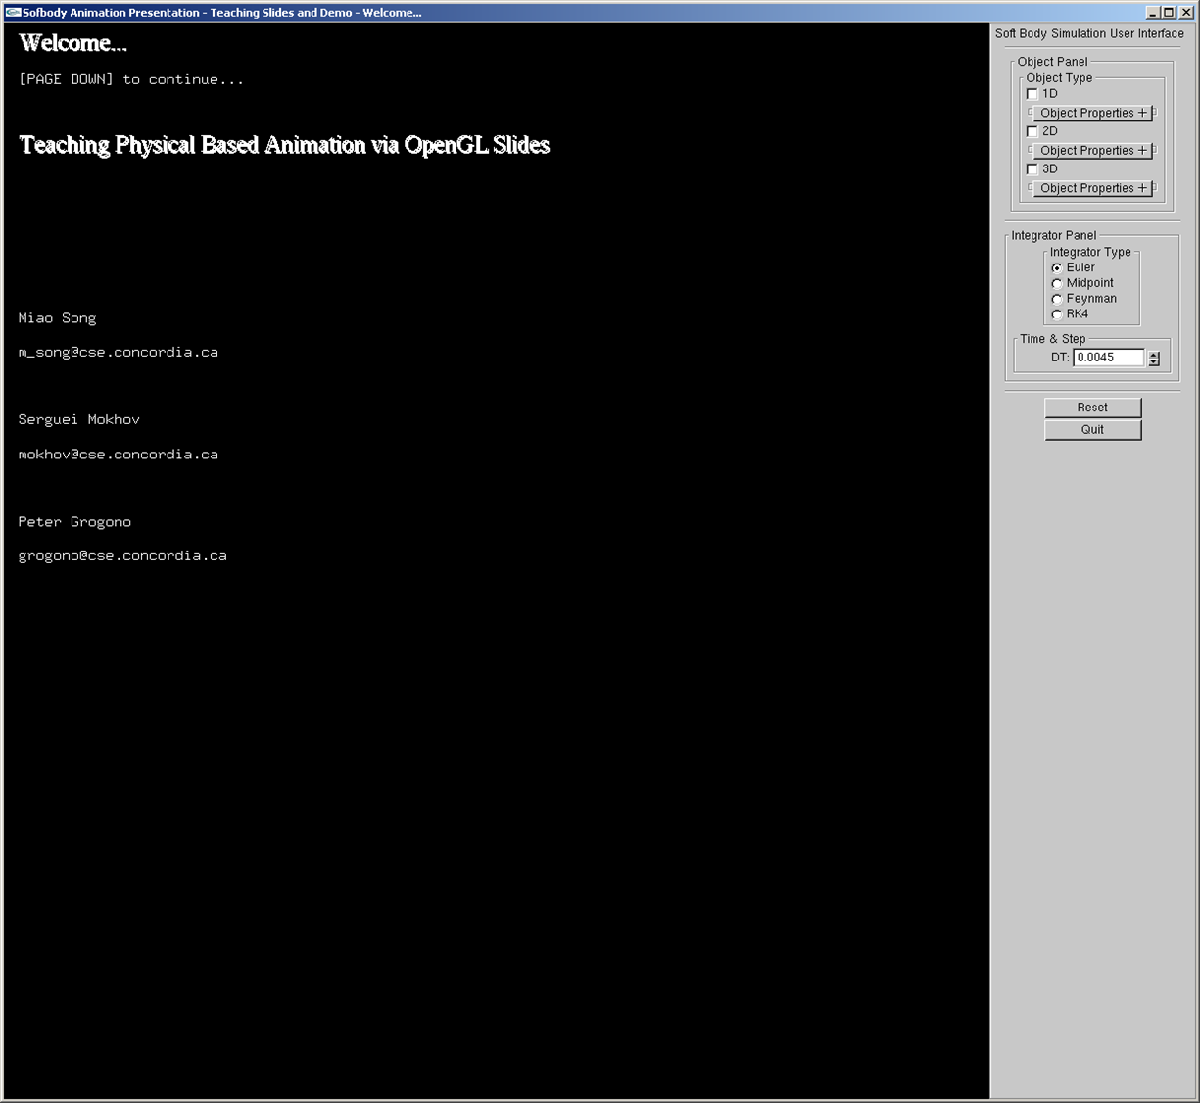Decrease DT with the spinner down arrow
This screenshot has width=1200, height=1103.
[1154, 362]
